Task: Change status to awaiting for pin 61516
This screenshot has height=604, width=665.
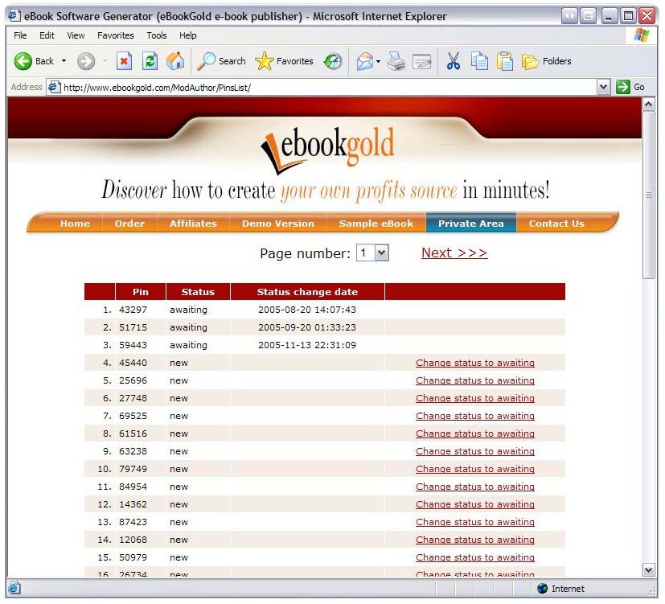Action: coord(475,433)
